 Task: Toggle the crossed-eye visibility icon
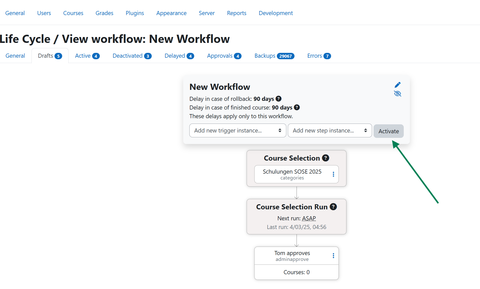[397, 94]
